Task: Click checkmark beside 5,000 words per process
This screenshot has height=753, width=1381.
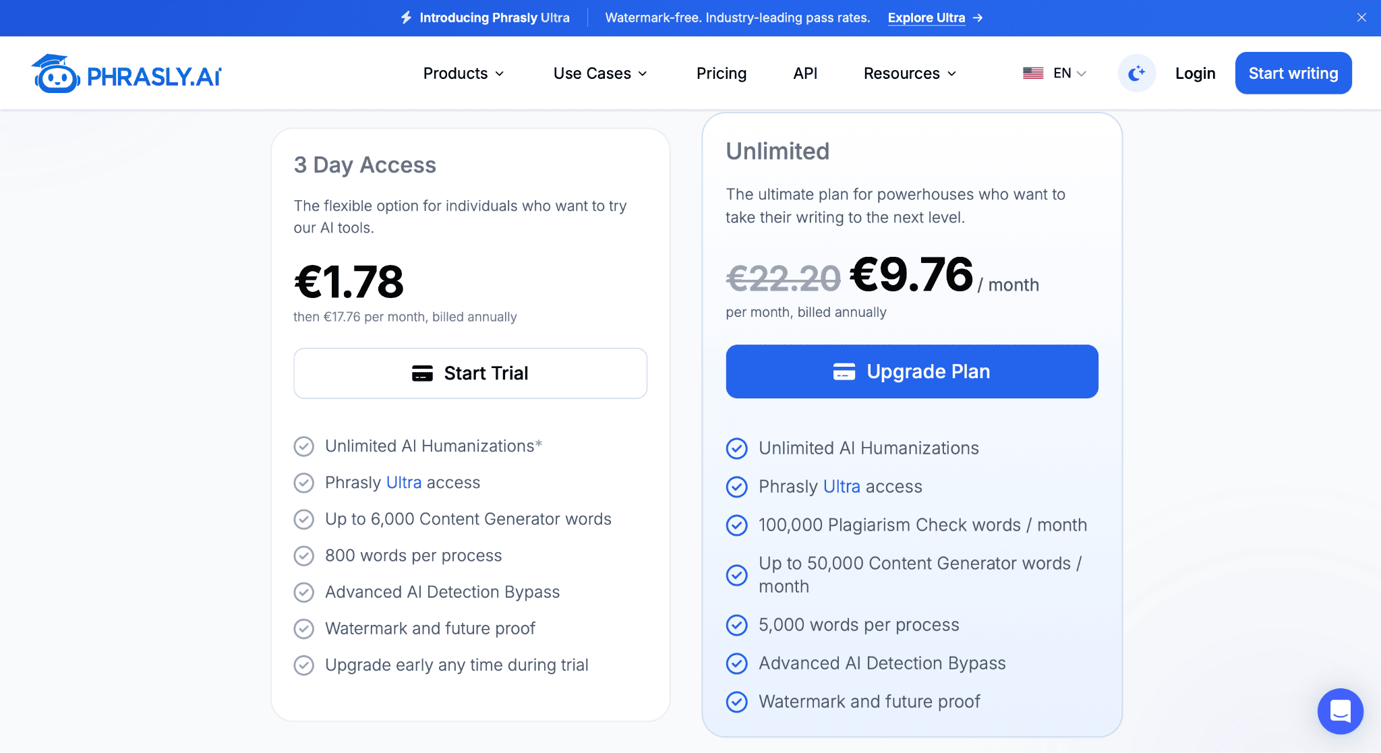Action: point(736,625)
